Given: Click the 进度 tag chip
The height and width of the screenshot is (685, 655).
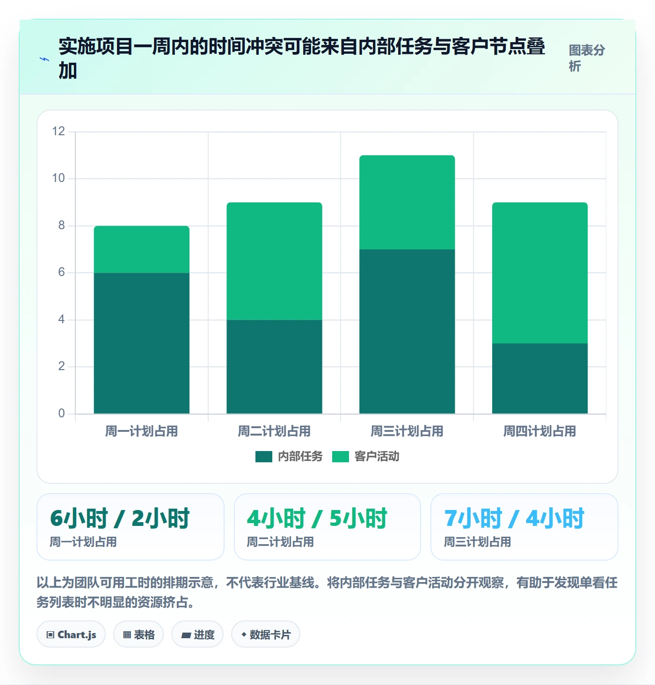Looking at the screenshot, I should point(197,634).
